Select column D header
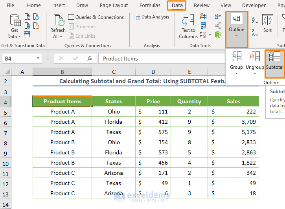 (153, 72)
